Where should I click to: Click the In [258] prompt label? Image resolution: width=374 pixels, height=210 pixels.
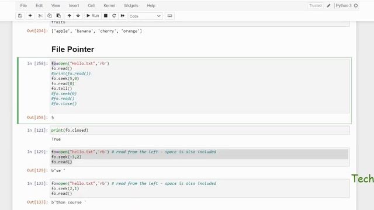tap(37, 64)
